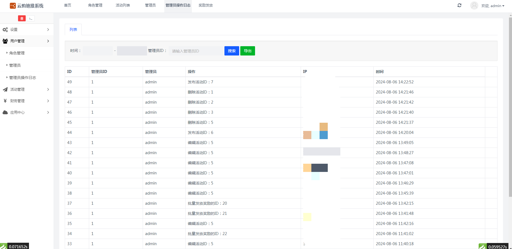The image size is (512, 249).
Task: Open 角色管理 in the sidebar tree
Action: click(17, 53)
